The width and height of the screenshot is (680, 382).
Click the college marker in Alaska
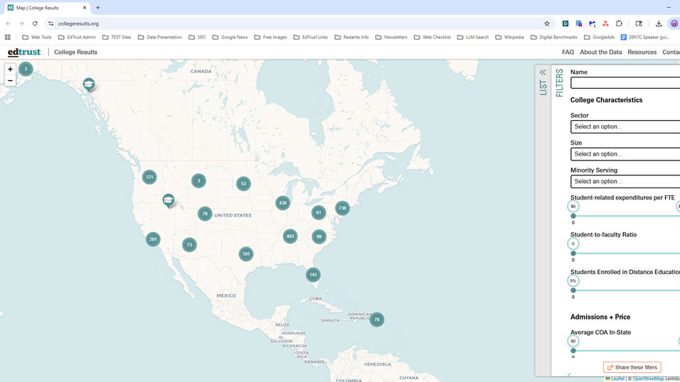point(88,84)
